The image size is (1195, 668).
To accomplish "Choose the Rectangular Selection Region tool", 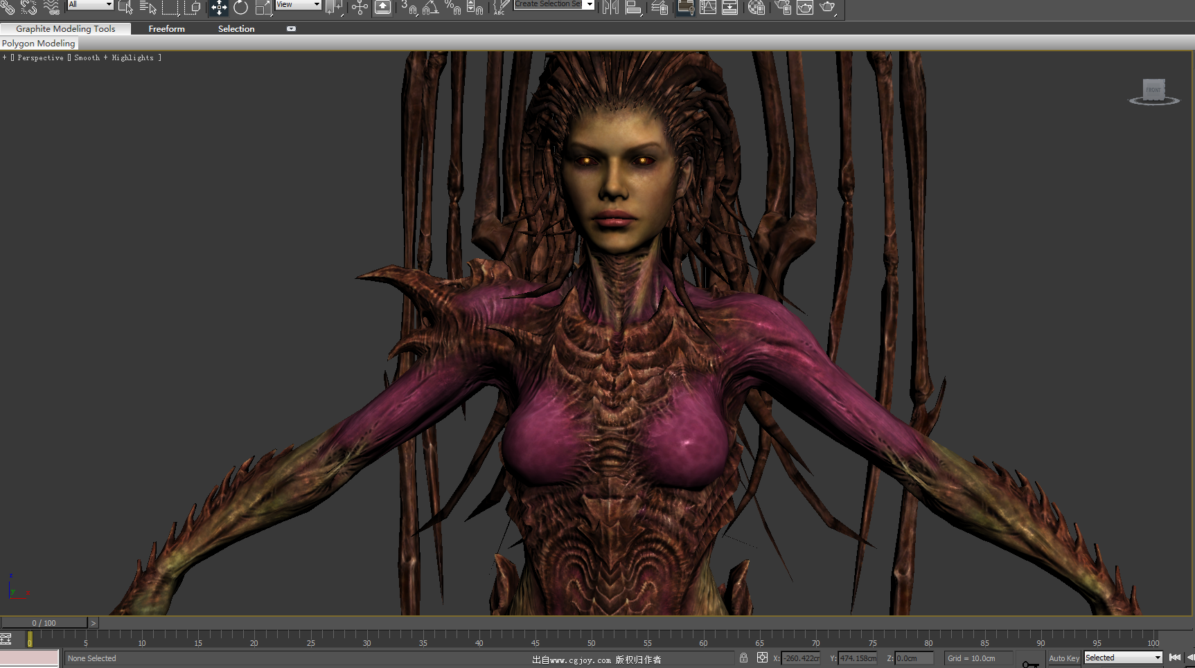I will 170,7.
